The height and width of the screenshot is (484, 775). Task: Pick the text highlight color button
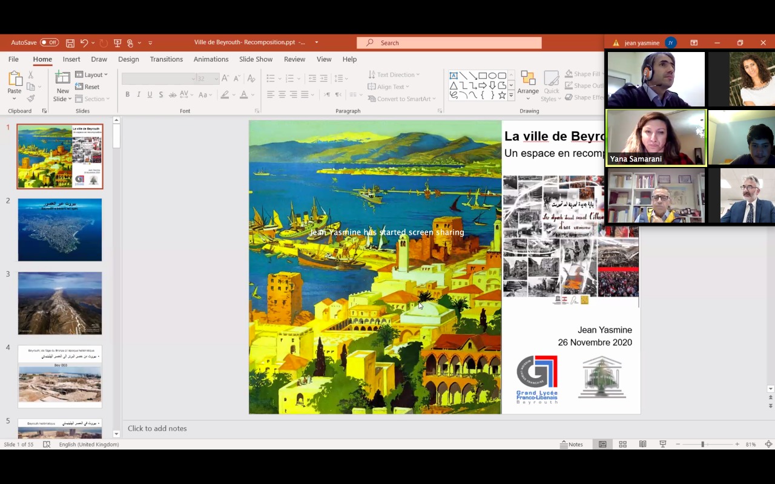click(x=225, y=94)
